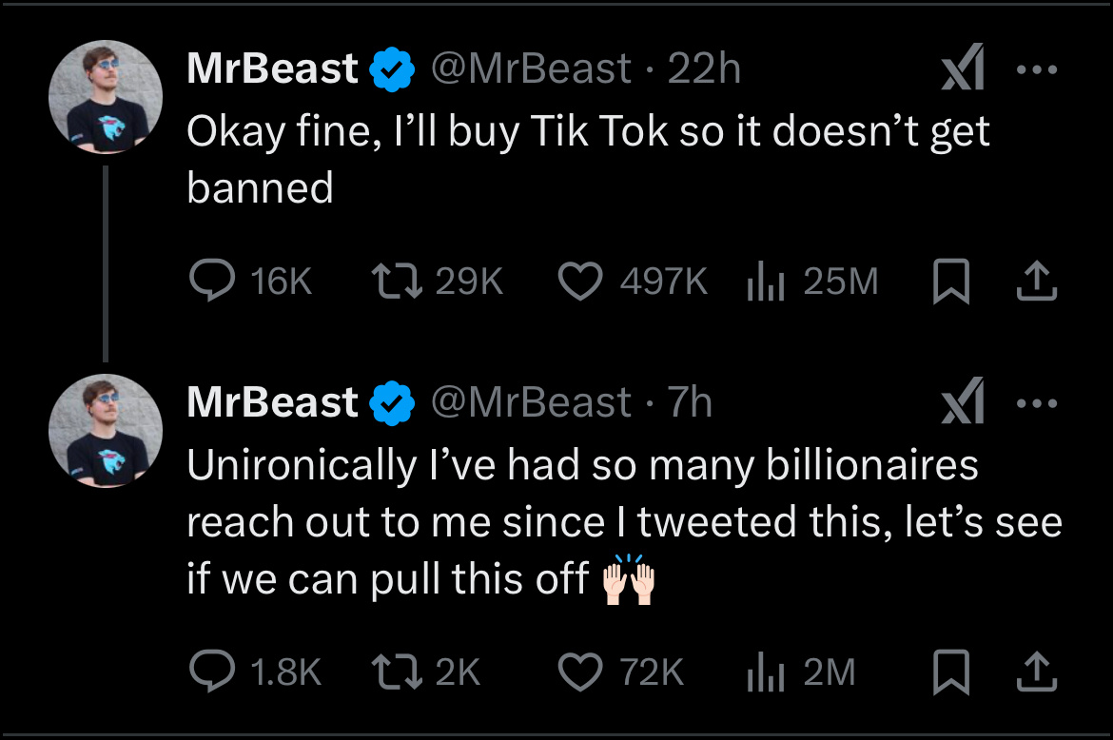Image resolution: width=1113 pixels, height=740 pixels.
Task: Bookmark the first tweet about Tik Tok
Action: (x=948, y=282)
